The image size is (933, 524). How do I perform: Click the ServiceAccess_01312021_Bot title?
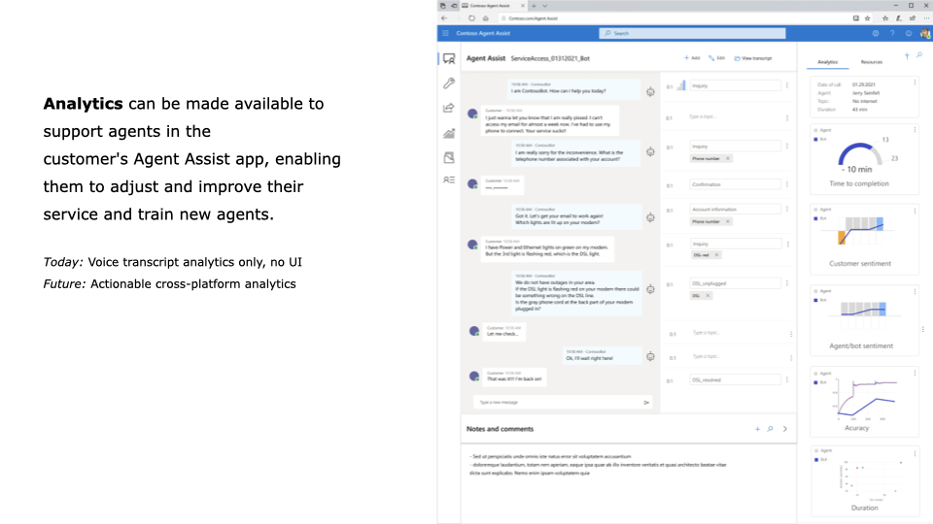tap(550, 58)
